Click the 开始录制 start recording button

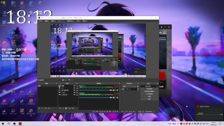(150, 89)
